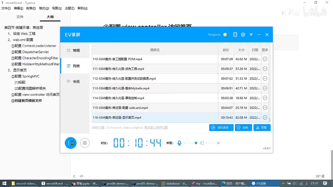Screen dimensions: 333x187
Task: Click the phone device icon in EV录屏 title bar
Action: point(235,35)
